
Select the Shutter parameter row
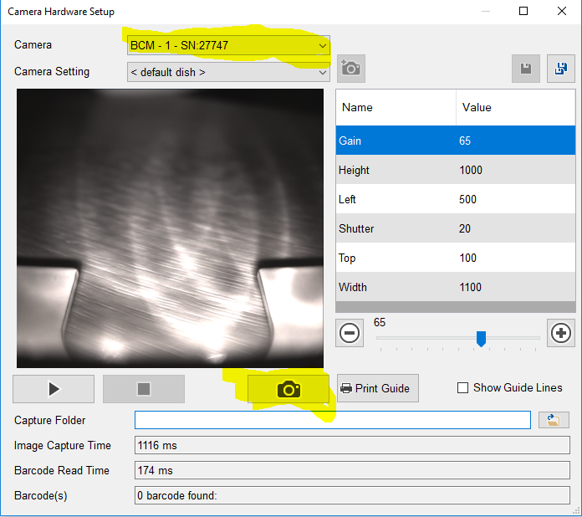point(455,228)
